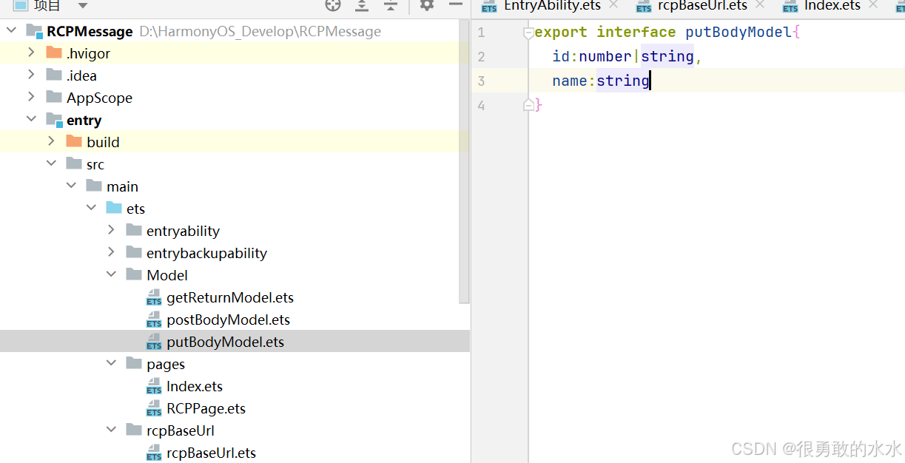
Task: Open Index.ets under the pages folder
Action: [195, 387]
